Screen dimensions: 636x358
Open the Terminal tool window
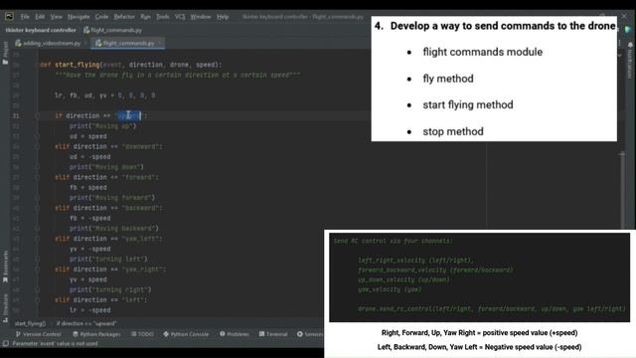pos(273,334)
